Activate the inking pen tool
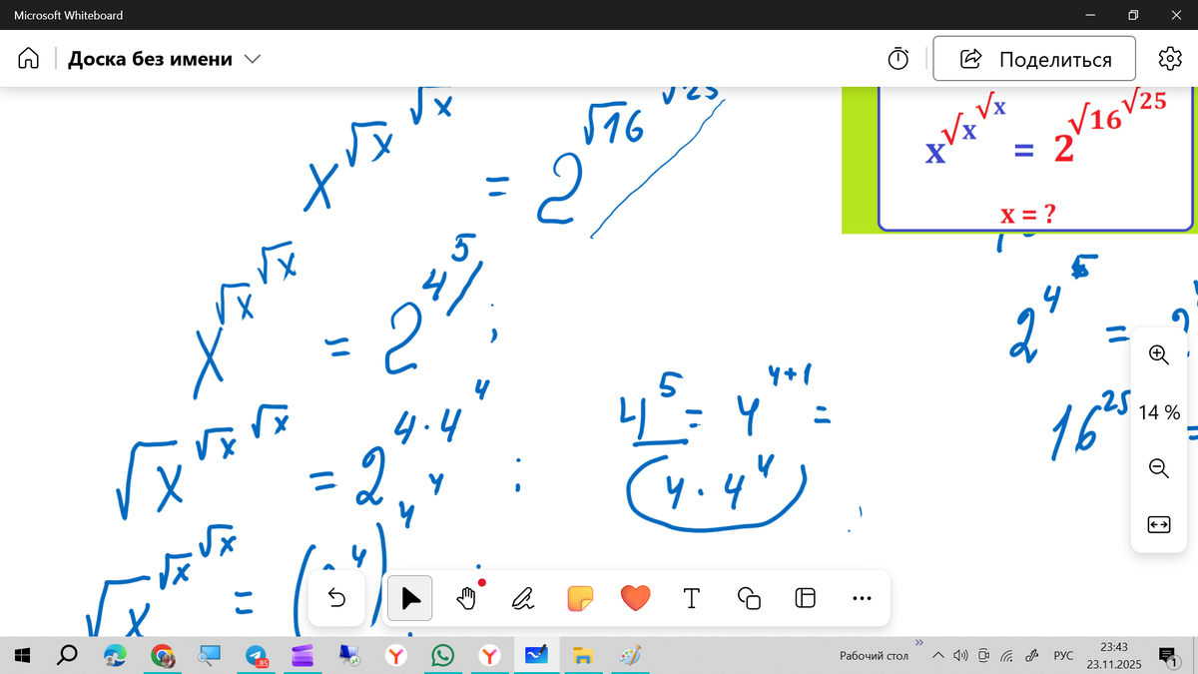The image size is (1198, 674). tap(522, 598)
